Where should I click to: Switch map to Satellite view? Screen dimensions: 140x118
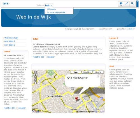click(87, 72)
